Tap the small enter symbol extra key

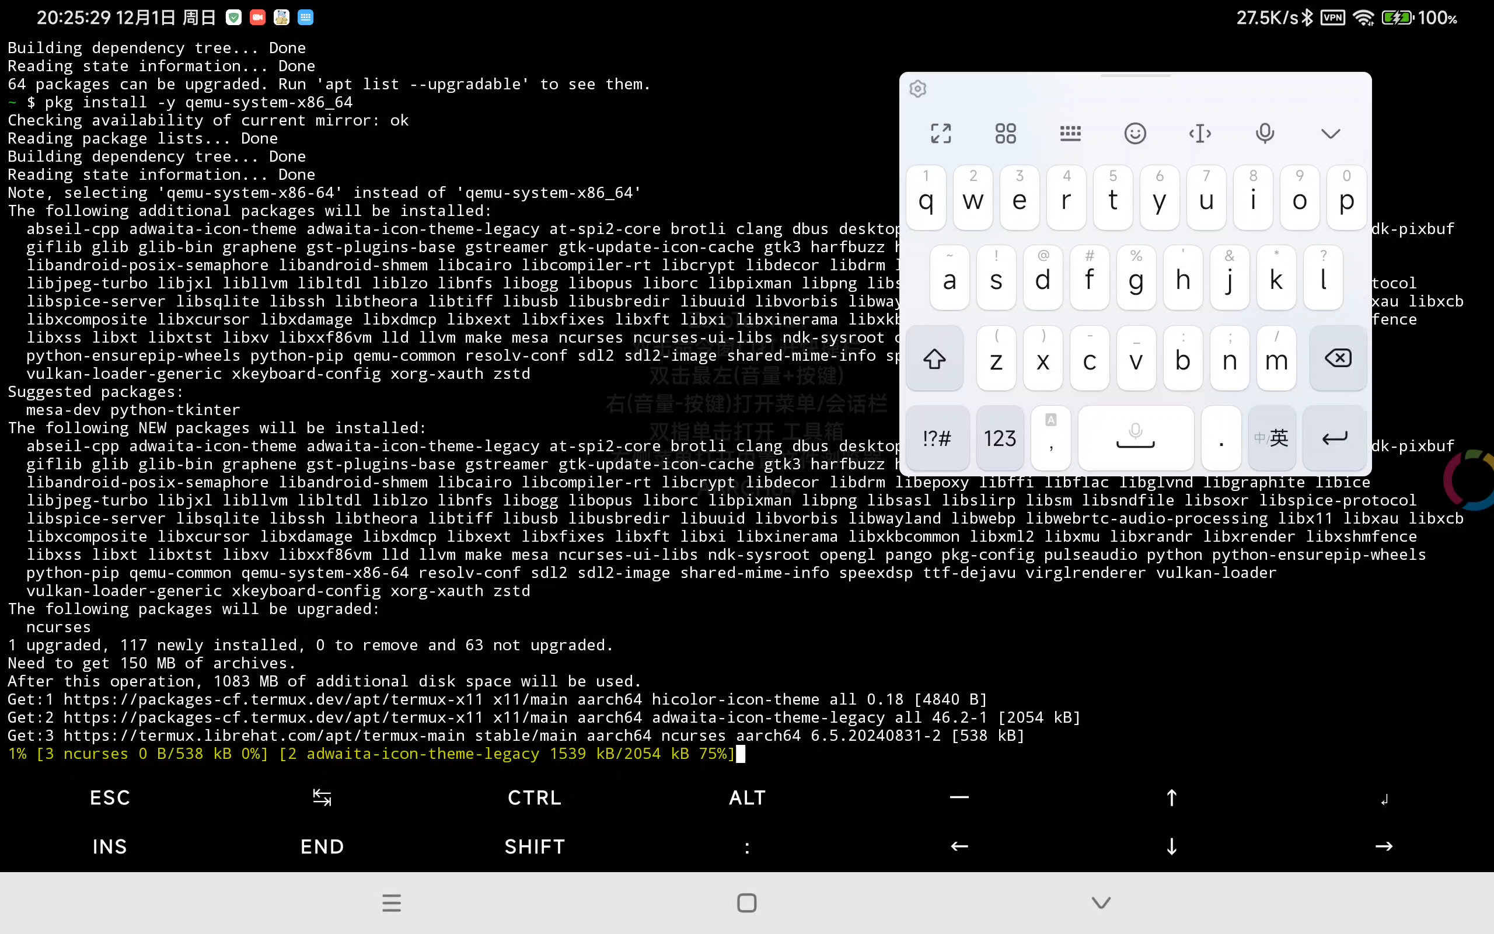click(x=1384, y=799)
